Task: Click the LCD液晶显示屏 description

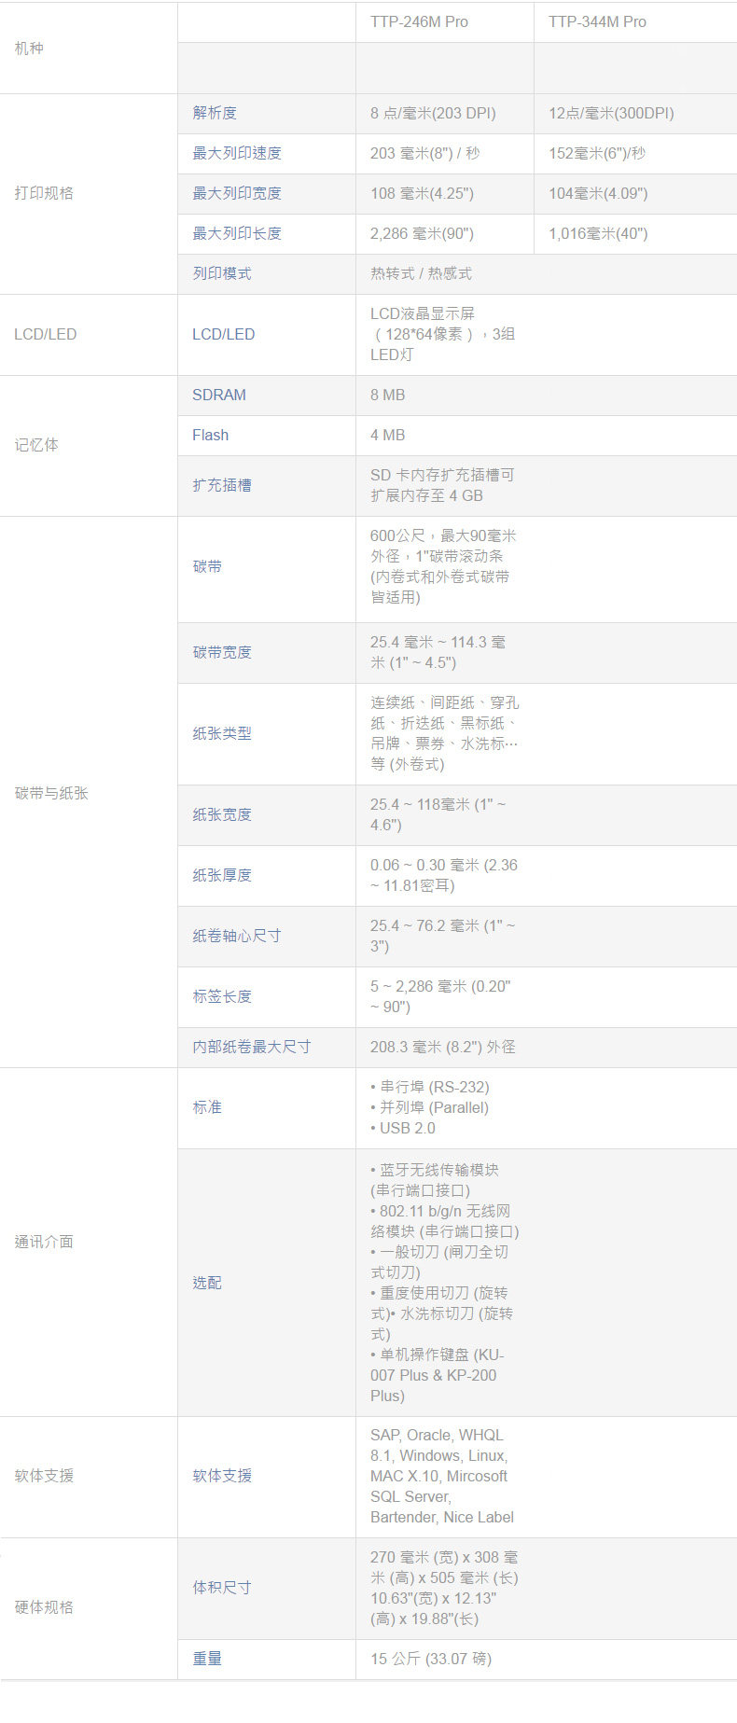Action: [443, 334]
